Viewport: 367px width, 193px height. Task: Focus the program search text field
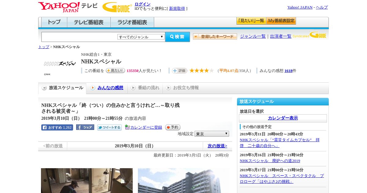80,37
